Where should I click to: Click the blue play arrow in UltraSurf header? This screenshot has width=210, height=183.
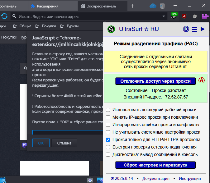pyautogui.click(x=203, y=29)
